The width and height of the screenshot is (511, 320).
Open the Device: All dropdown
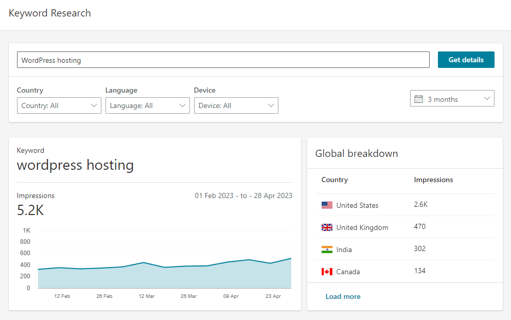click(236, 105)
